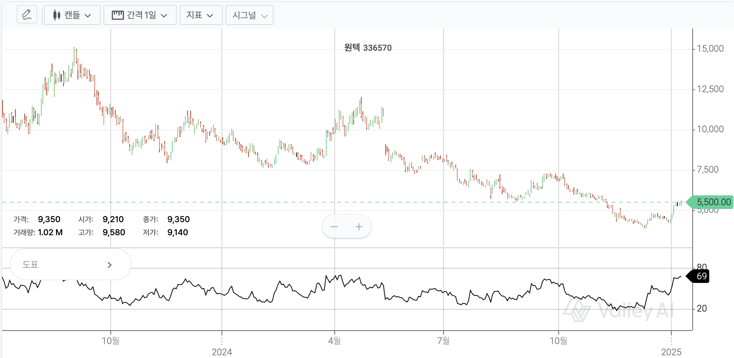
Task: Click the candlestick icon in 캔들 button
Action: click(x=57, y=15)
